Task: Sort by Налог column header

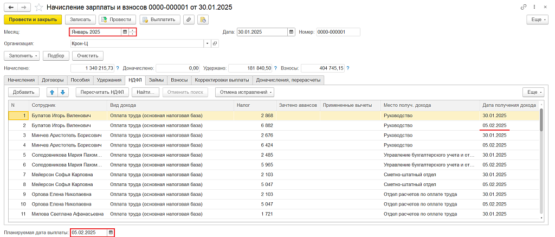Action: tap(255, 105)
